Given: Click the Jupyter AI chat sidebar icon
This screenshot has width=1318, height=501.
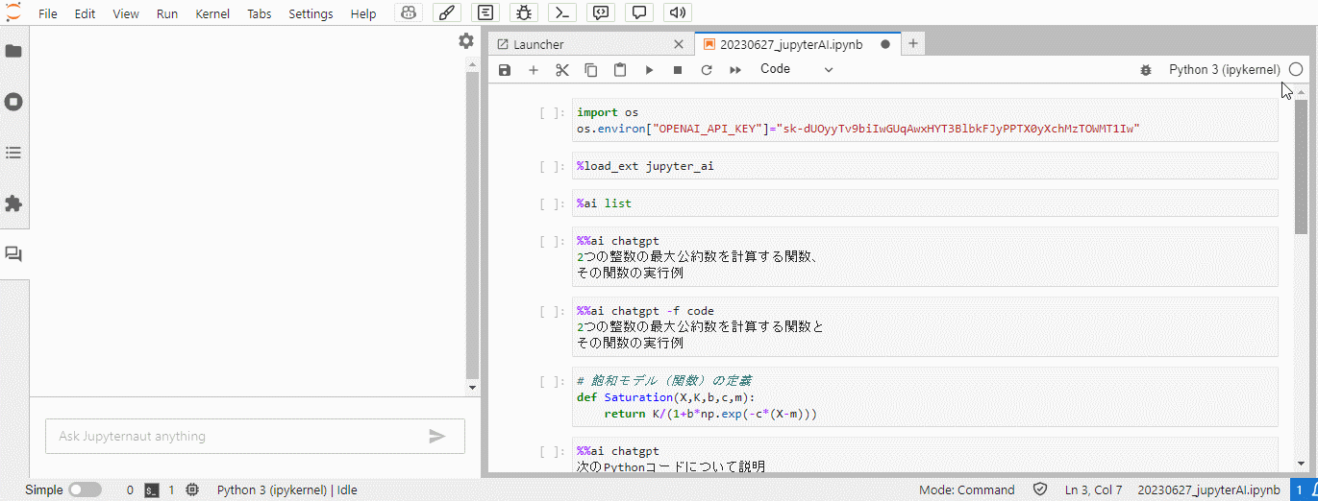Looking at the screenshot, I should pos(13,254).
